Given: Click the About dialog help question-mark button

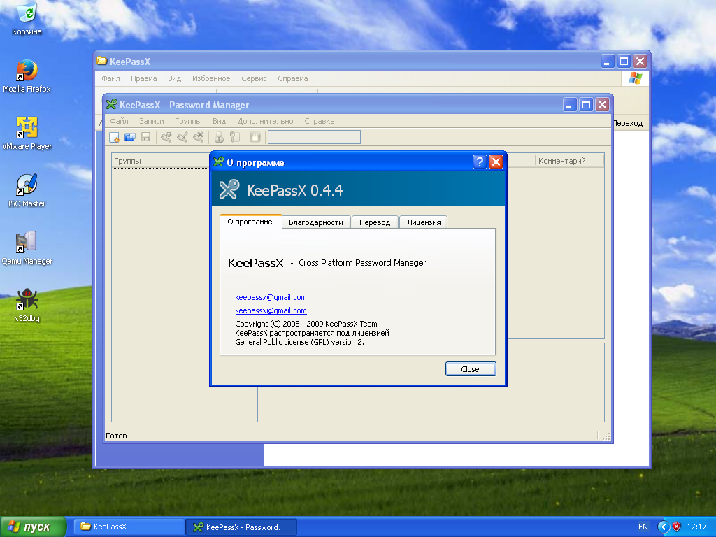Looking at the screenshot, I should point(480,162).
